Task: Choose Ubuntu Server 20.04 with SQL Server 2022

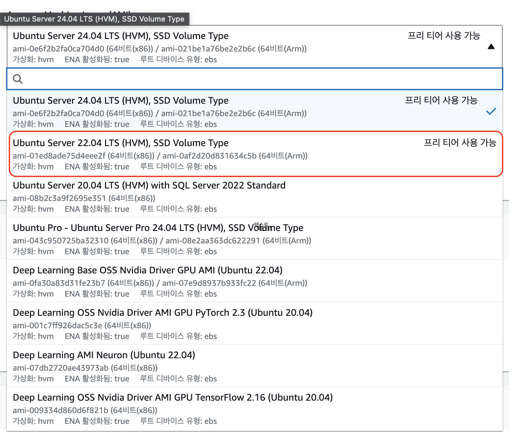Action: (254, 196)
